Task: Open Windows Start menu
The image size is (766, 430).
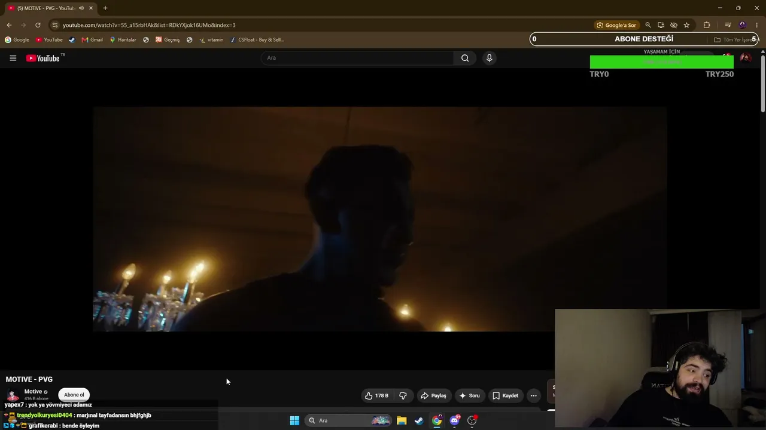Action: (294, 420)
